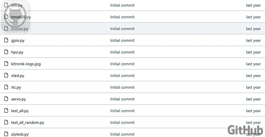Image resolution: width=265 pixels, height=137 pixels.
Task: Open the test_all_random.py file
Action: pyautogui.click(x=28, y=122)
